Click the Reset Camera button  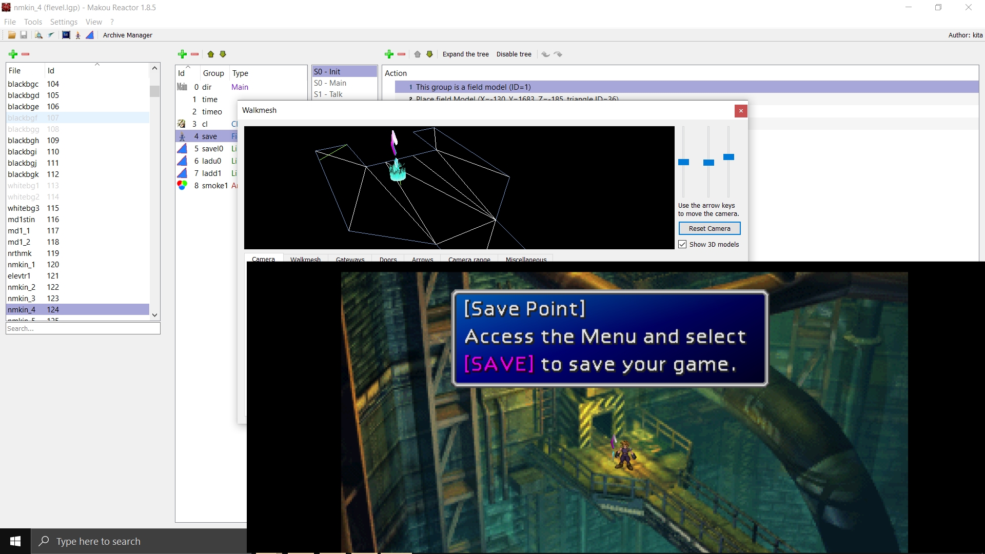tap(710, 229)
